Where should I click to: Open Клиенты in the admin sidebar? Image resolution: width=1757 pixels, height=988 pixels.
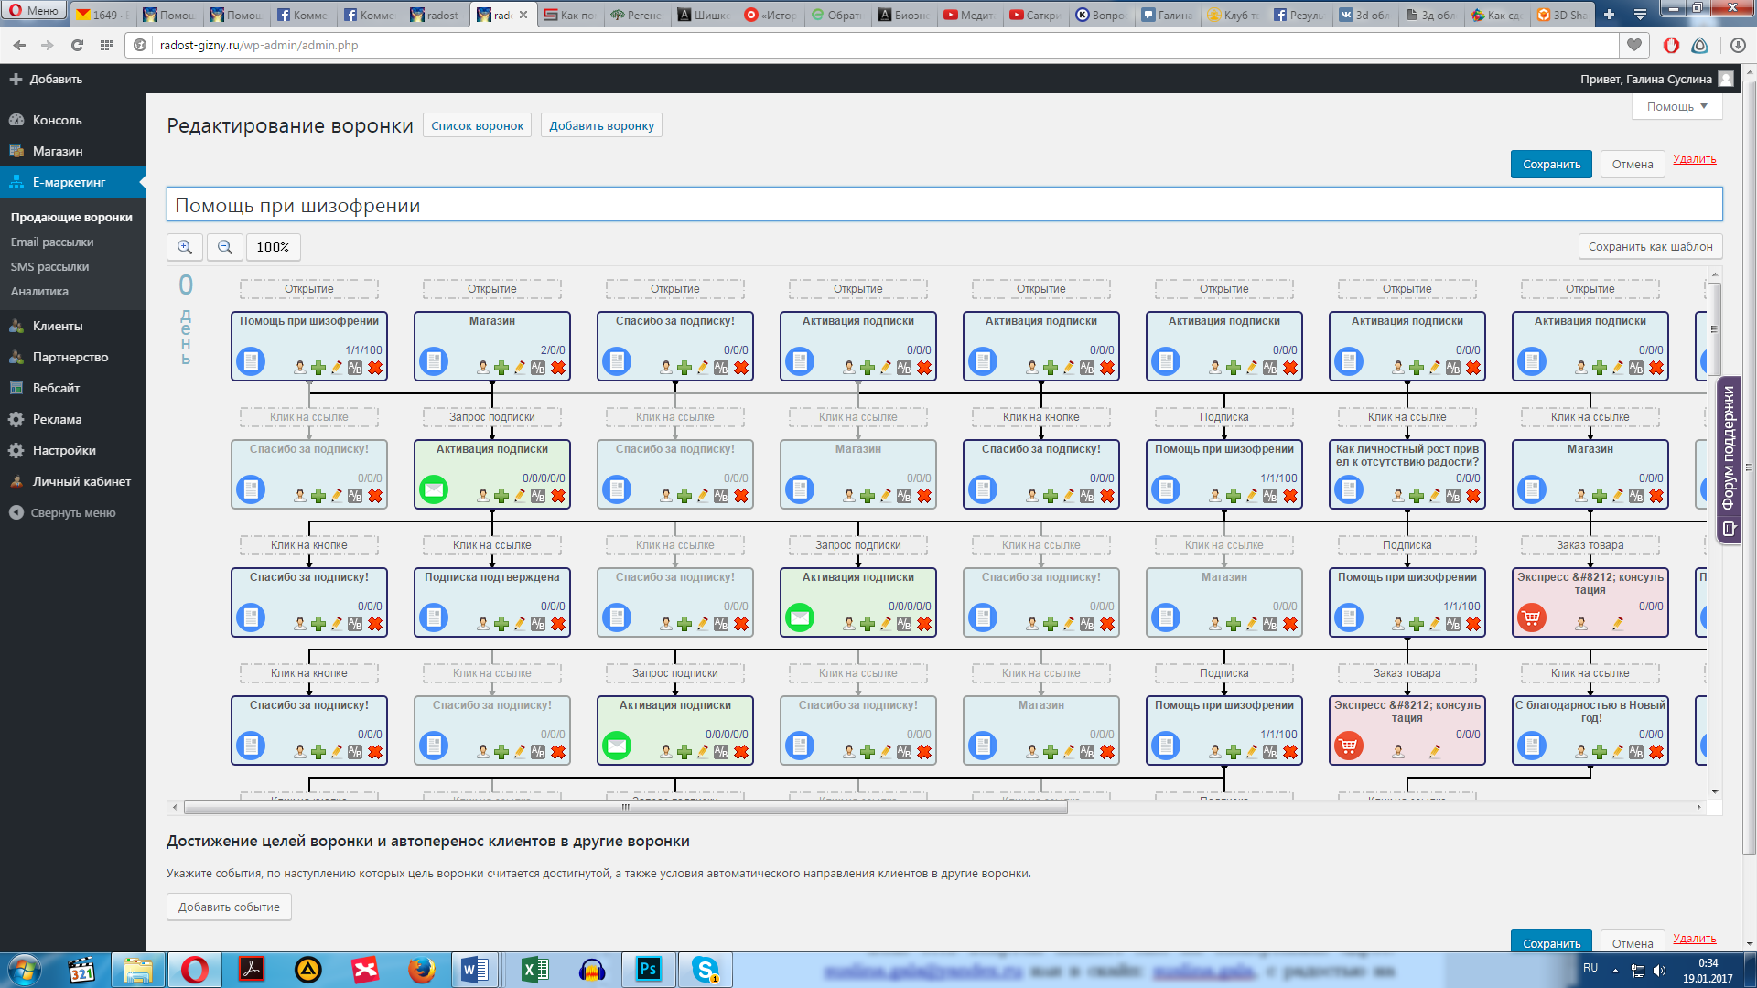(58, 326)
